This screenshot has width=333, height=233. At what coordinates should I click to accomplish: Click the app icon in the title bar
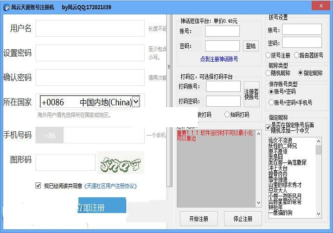point(6,7)
